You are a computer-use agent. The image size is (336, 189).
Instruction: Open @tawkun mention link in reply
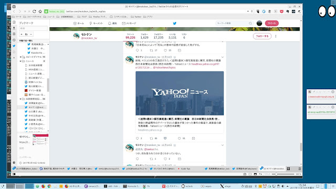click(149, 149)
